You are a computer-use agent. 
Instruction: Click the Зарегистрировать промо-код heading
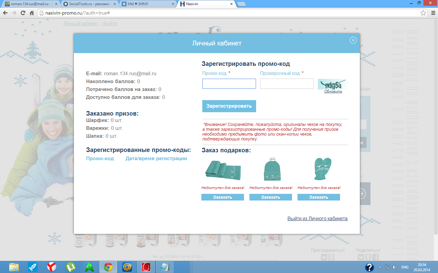[x=246, y=64]
